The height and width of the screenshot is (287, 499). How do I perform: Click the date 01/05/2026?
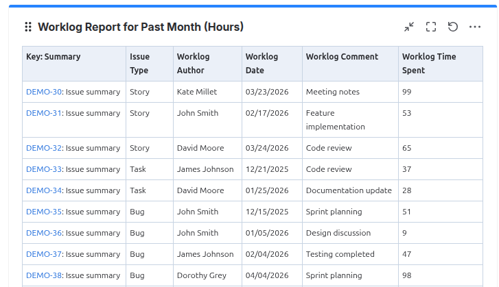267,233
